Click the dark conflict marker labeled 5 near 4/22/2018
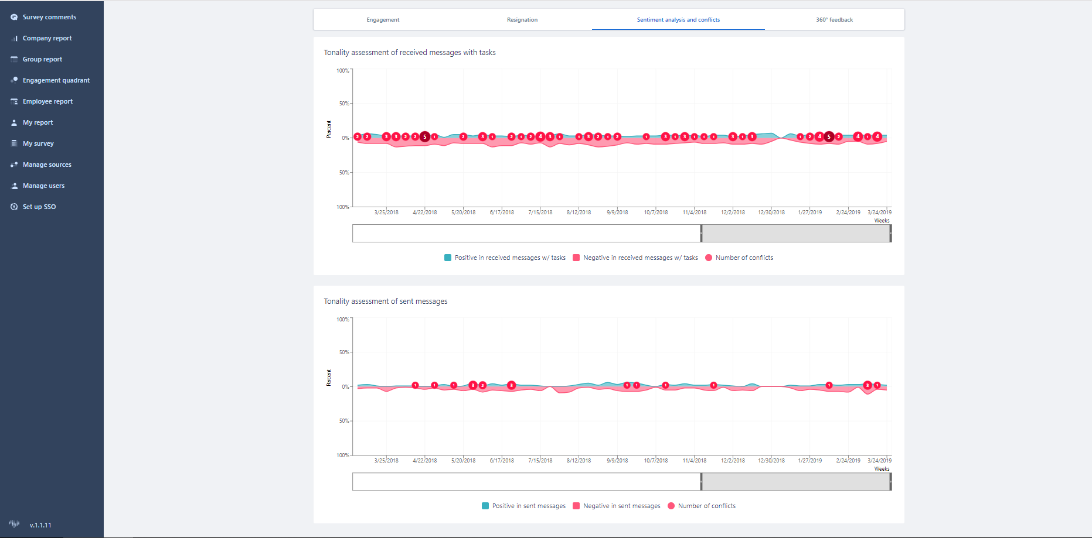The width and height of the screenshot is (1092, 538). point(425,136)
